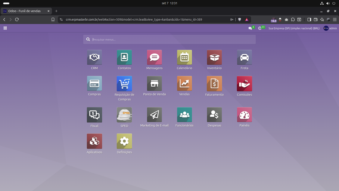
Task: Open the network status indicator
Action: point(322,3)
